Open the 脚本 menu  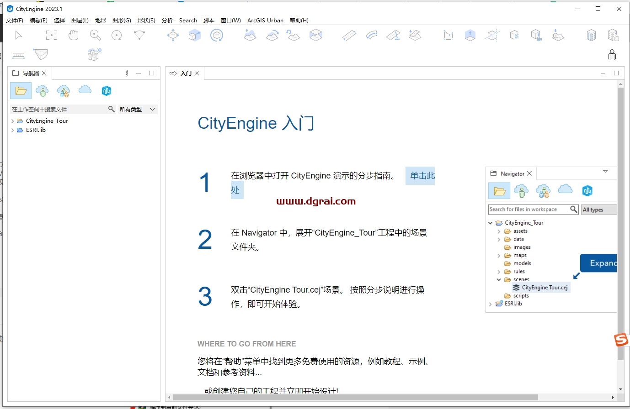(x=209, y=21)
